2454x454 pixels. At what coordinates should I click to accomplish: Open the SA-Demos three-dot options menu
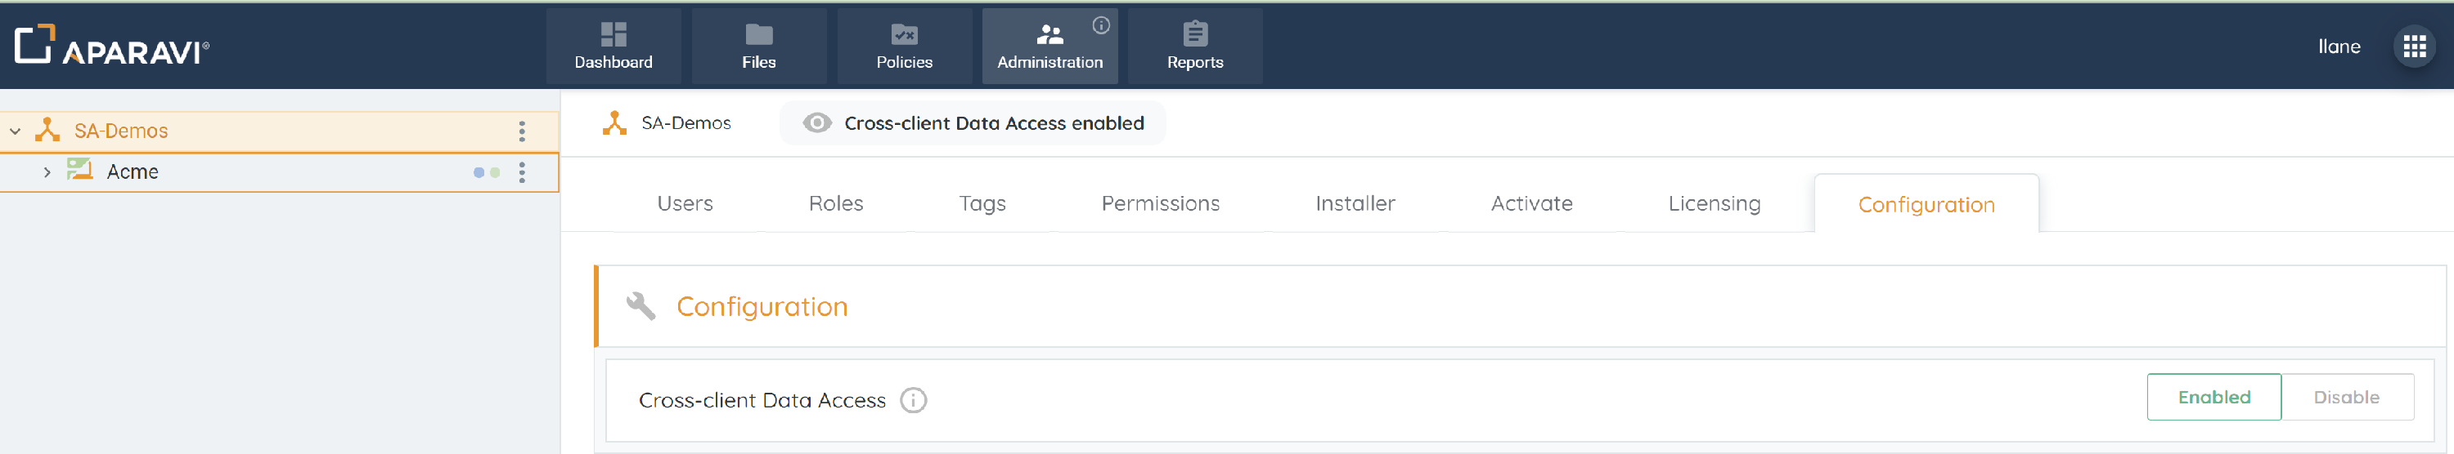point(522,131)
